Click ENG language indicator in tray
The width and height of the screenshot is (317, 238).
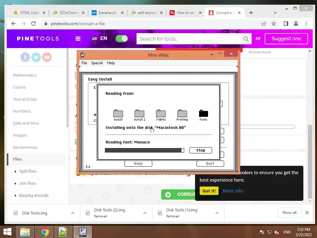[x=287, y=232]
